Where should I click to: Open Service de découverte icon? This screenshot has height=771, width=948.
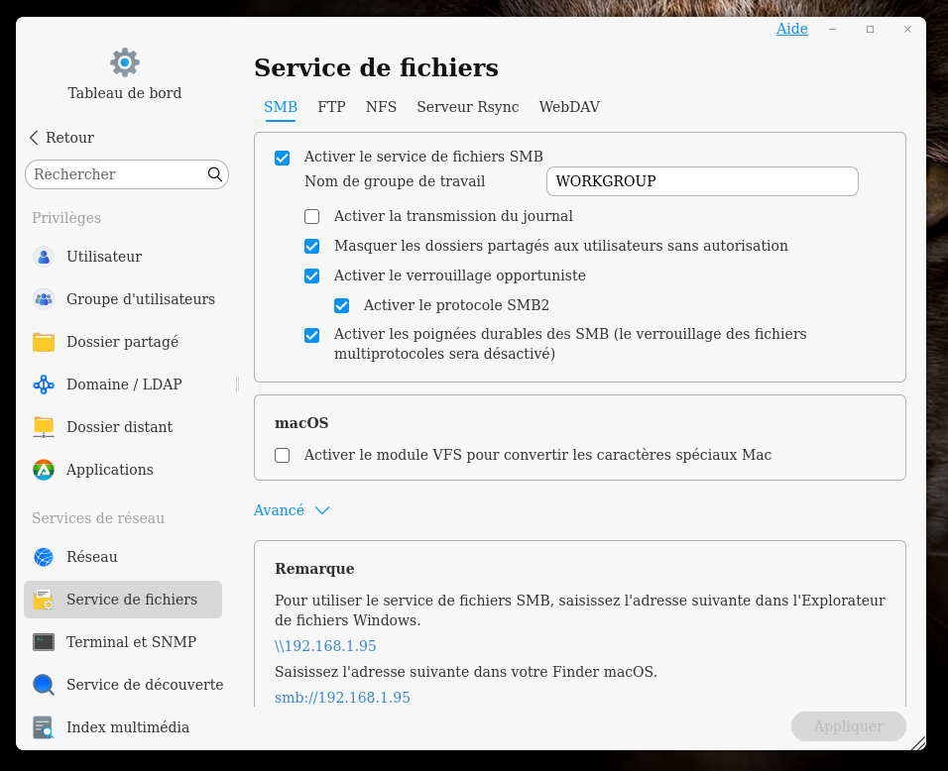tap(44, 685)
